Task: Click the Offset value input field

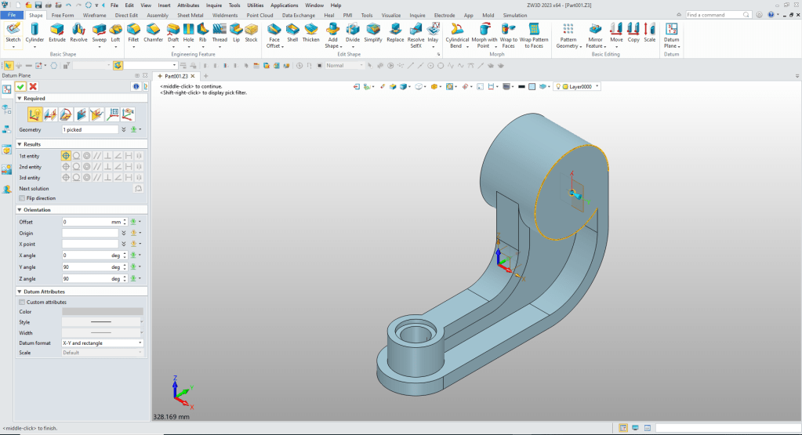Action: click(86, 222)
